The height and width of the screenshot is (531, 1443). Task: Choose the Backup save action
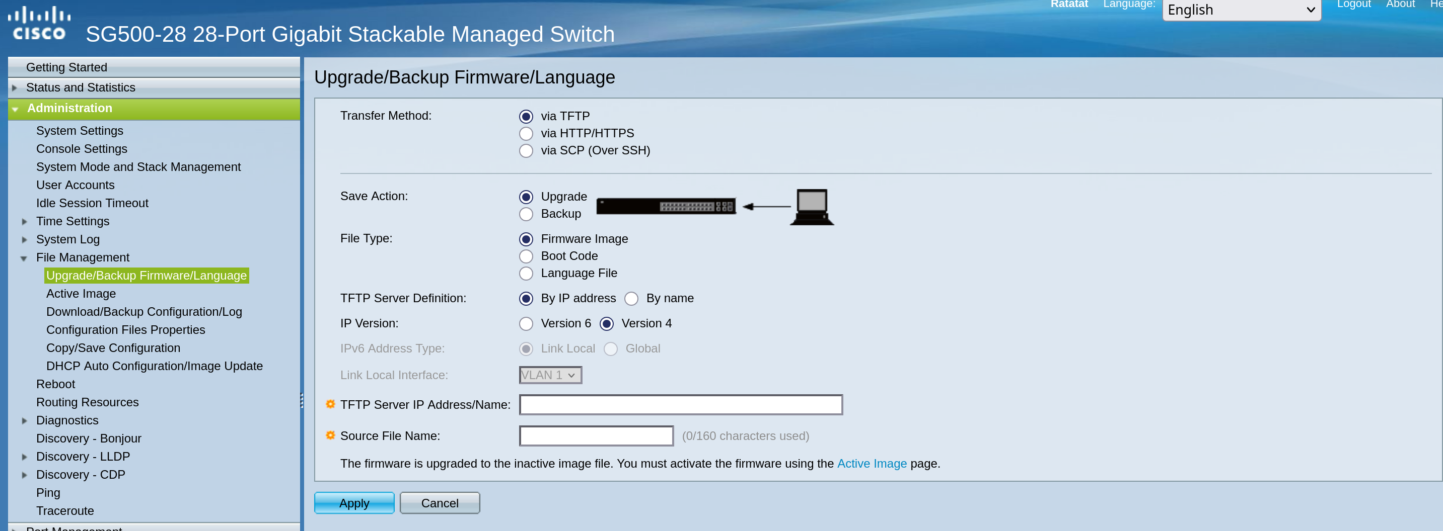(526, 214)
